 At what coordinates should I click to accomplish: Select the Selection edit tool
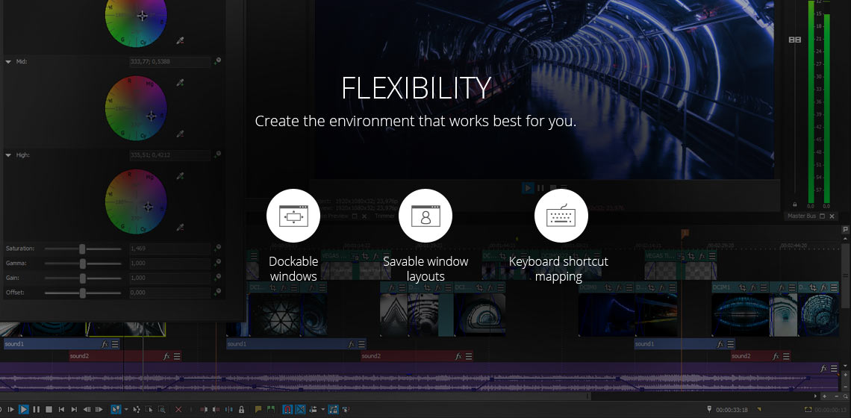[x=149, y=409]
